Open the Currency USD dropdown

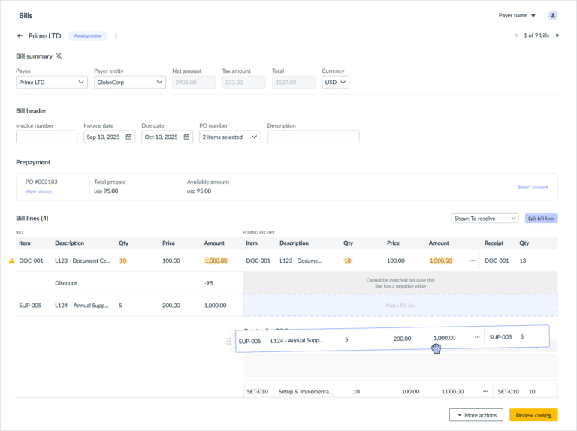tap(335, 83)
